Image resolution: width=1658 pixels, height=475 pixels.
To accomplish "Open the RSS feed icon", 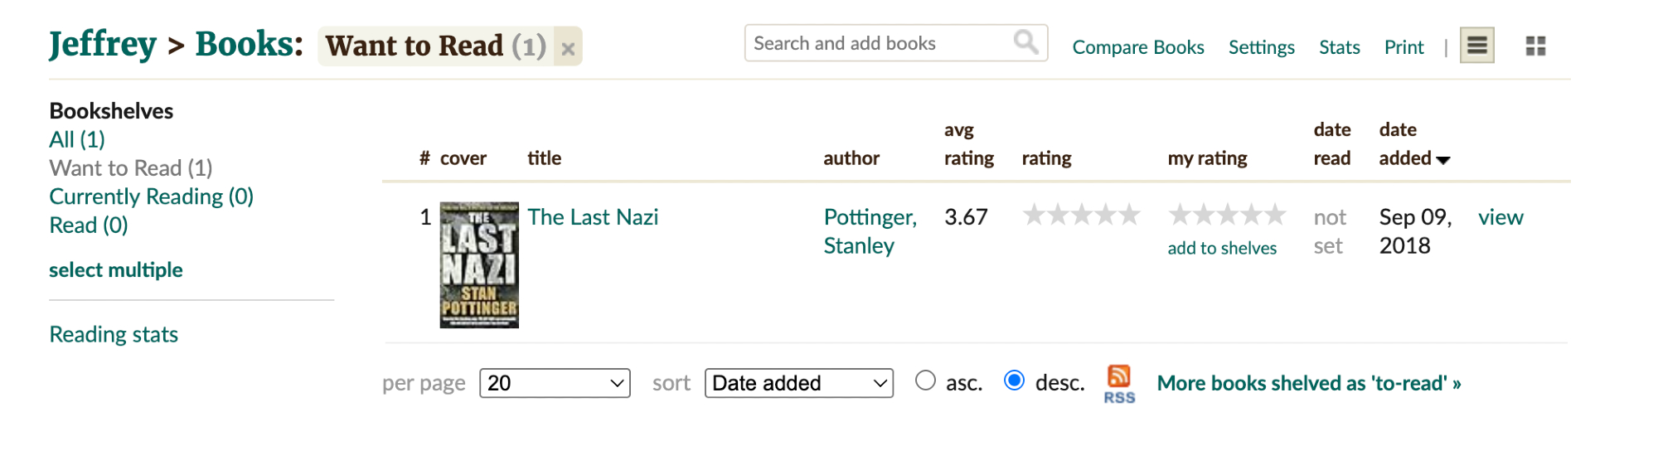I will pos(1119,382).
